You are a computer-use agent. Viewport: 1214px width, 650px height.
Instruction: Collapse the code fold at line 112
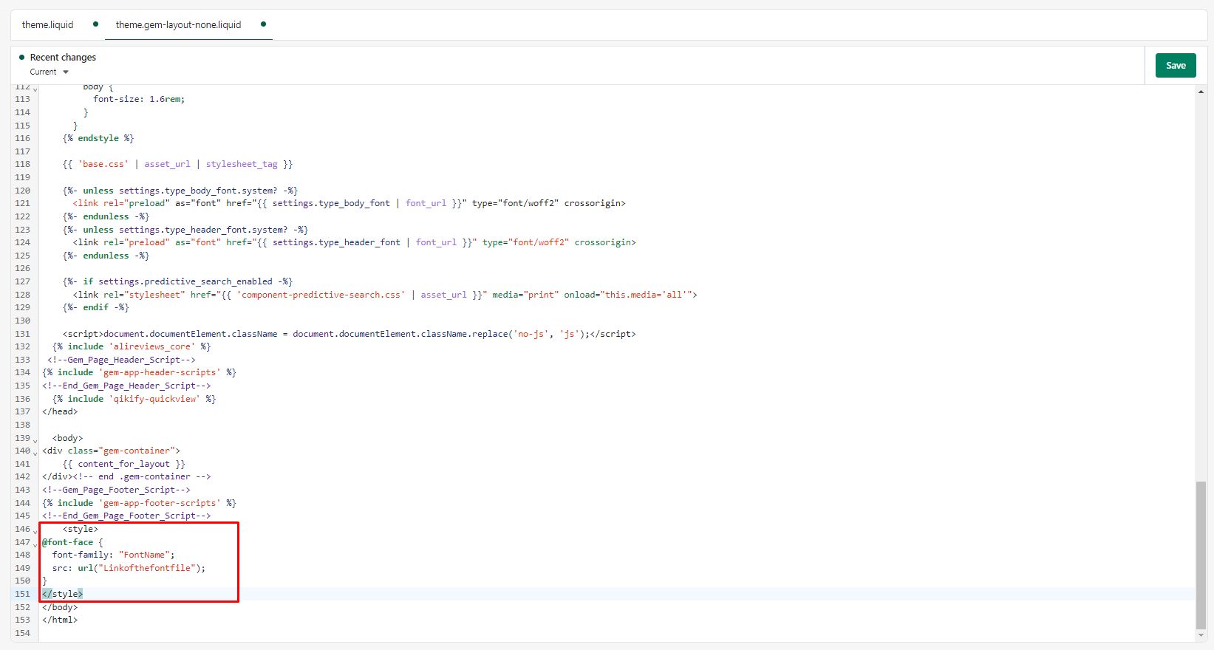point(35,89)
